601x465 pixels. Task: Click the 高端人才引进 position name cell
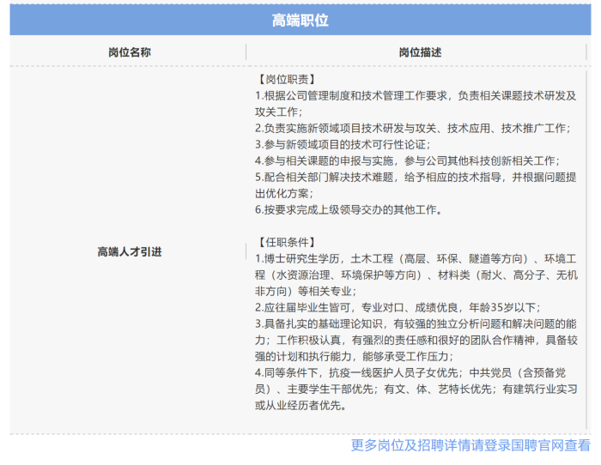(x=129, y=252)
